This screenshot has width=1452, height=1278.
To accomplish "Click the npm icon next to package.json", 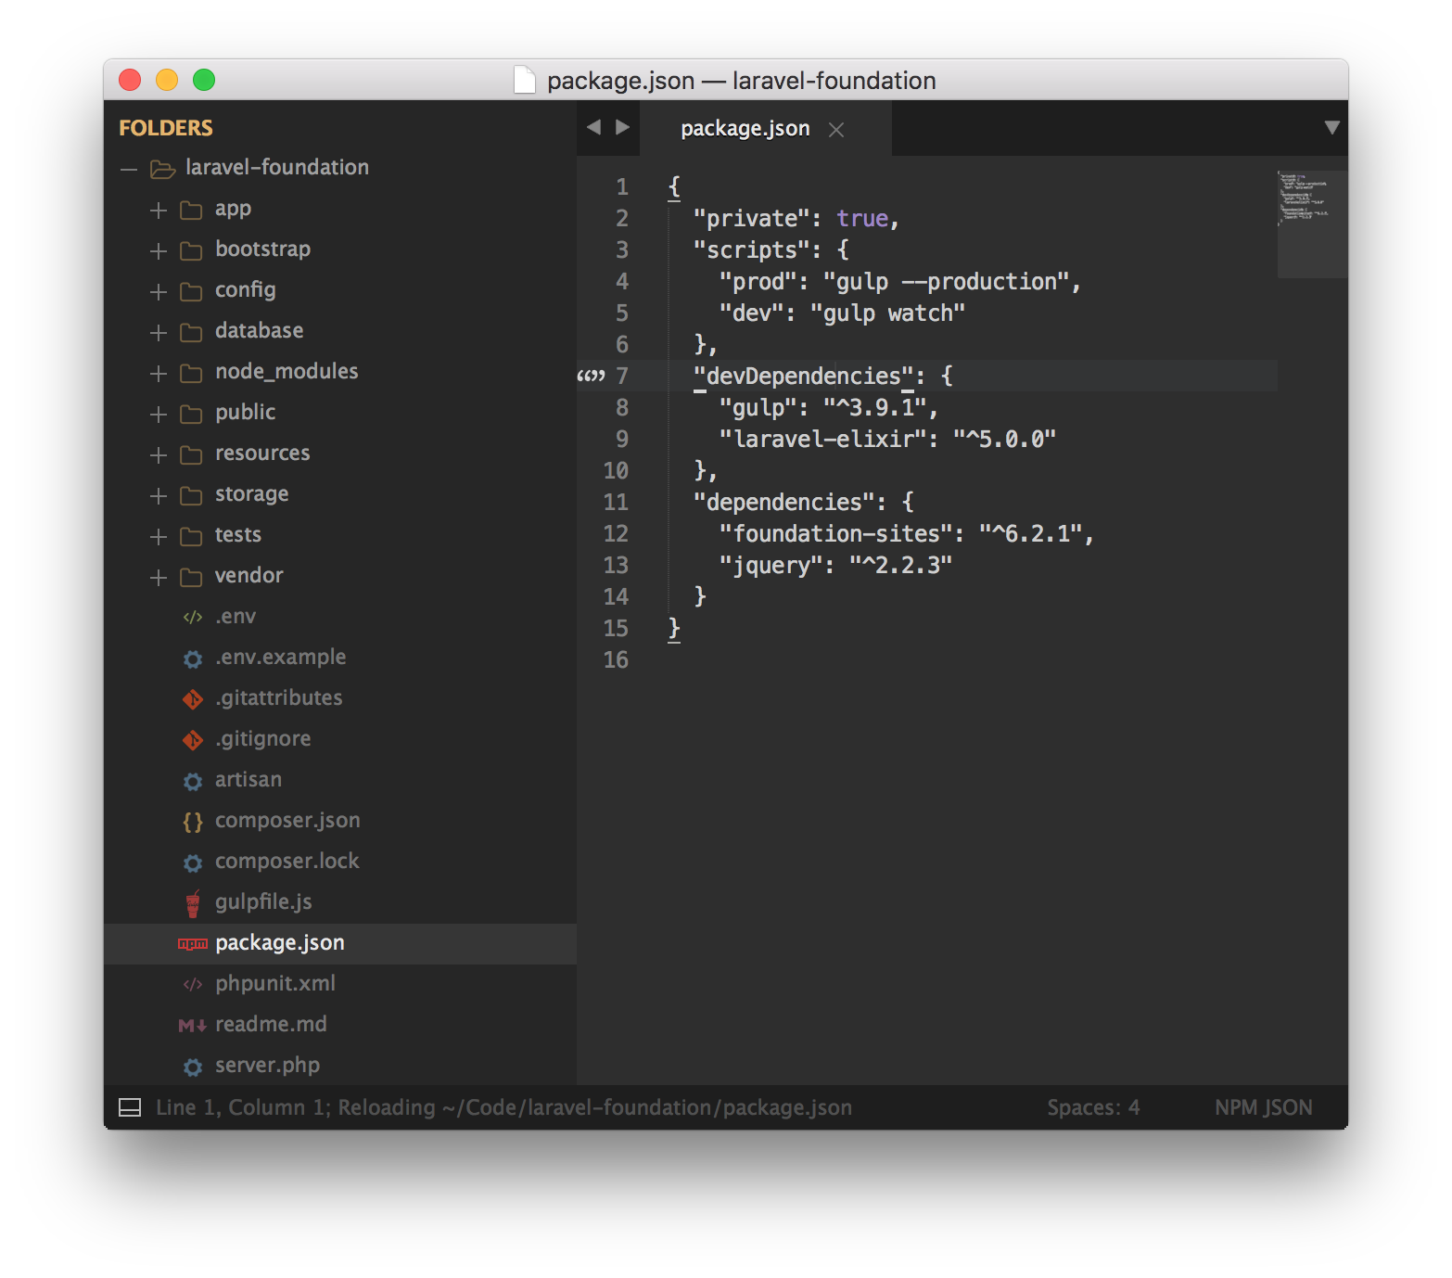I will (x=192, y=943).
